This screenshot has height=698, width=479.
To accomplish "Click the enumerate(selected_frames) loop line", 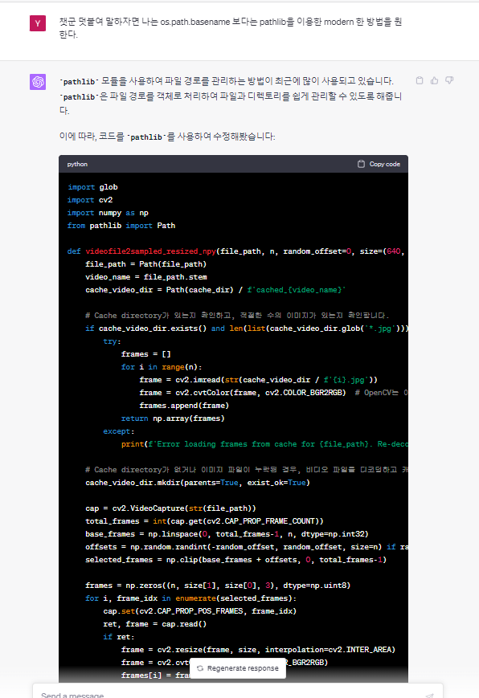I will pyautogui.click(x=191, y=598).
